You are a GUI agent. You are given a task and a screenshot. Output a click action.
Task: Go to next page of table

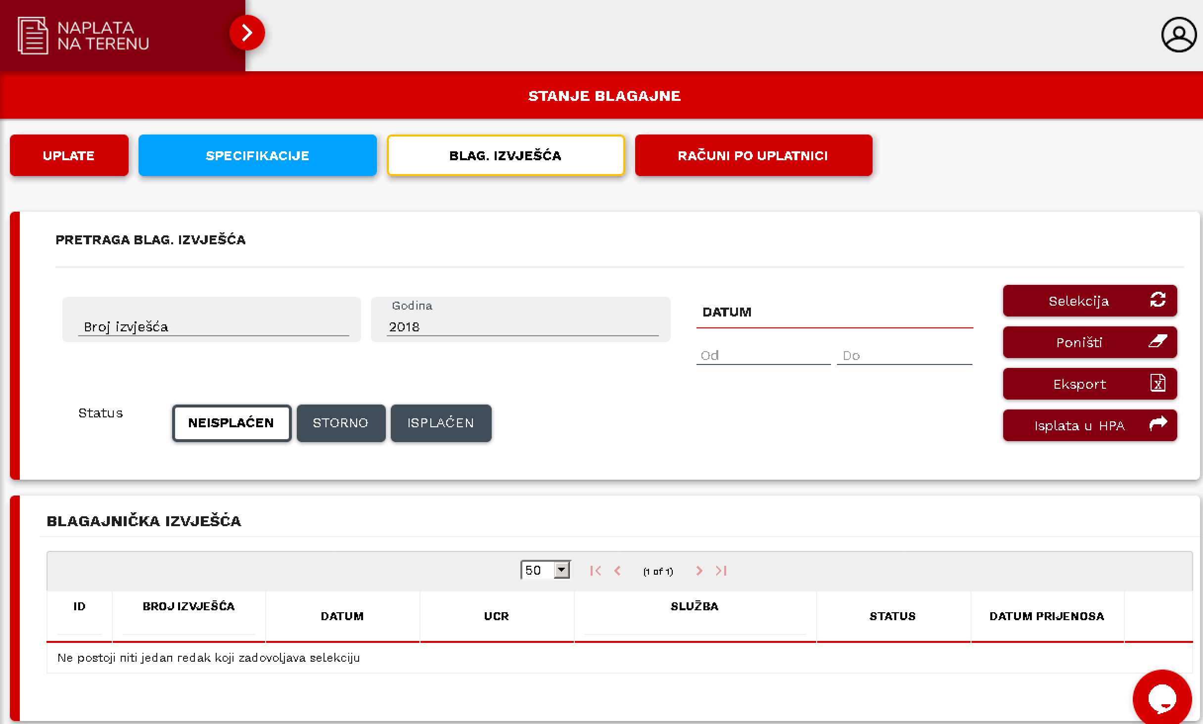point(699,571)
